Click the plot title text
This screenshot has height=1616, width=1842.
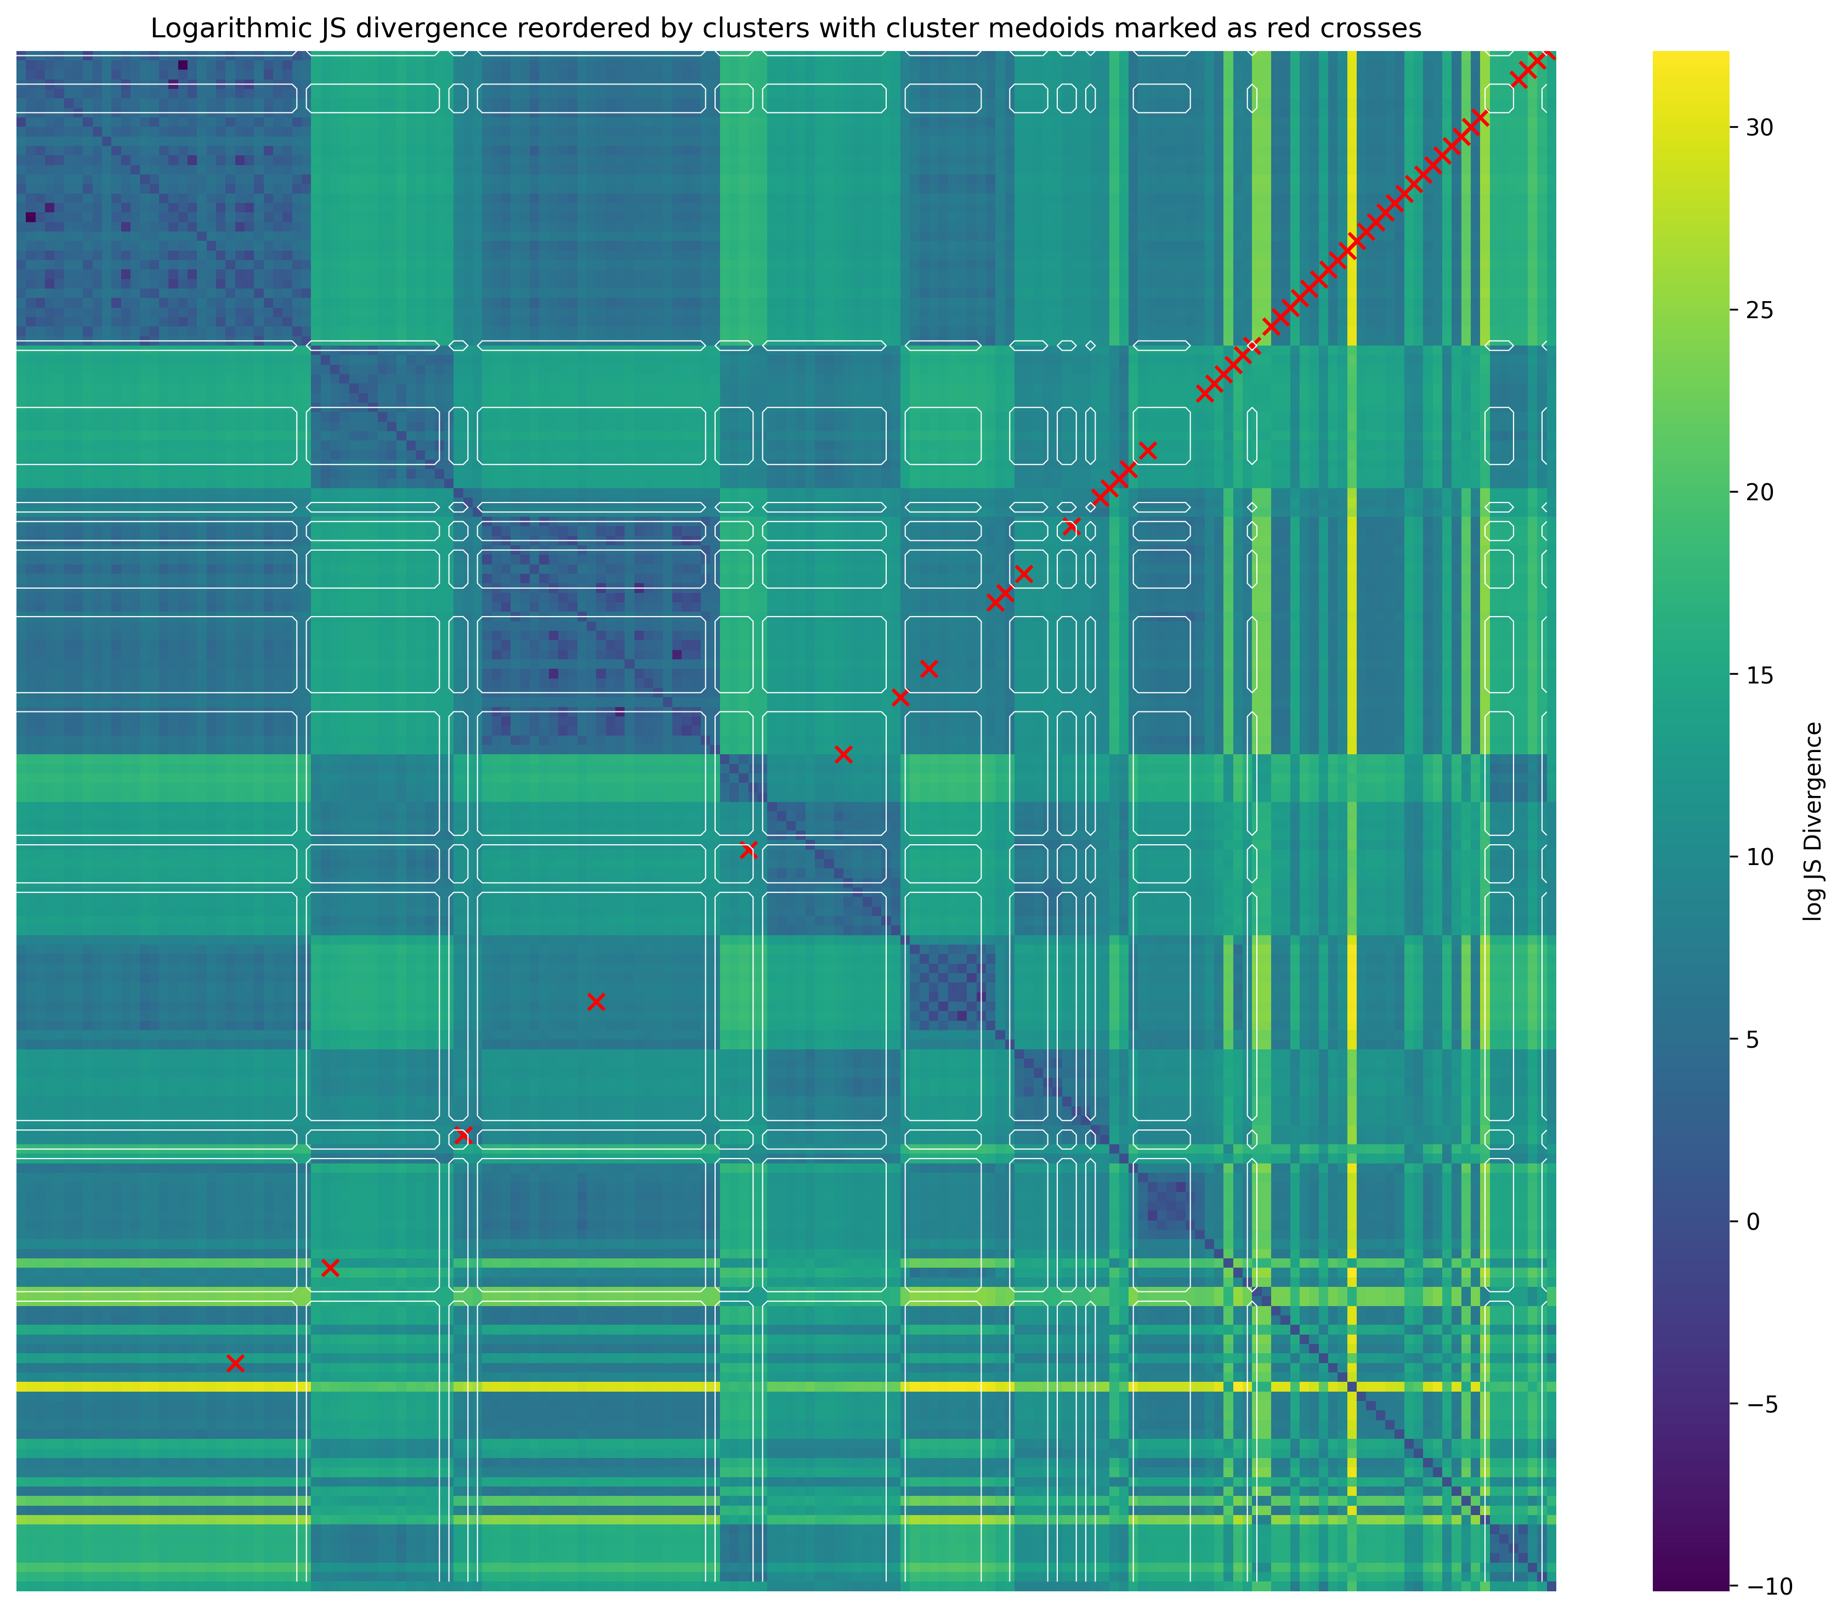point(786,29)
